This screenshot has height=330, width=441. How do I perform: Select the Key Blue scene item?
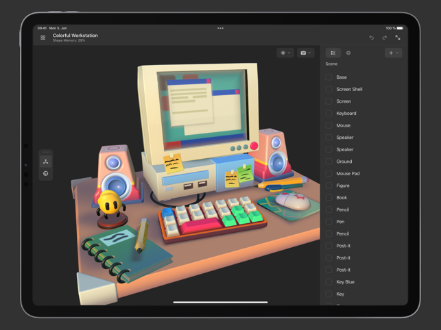(x=345, y=282)
